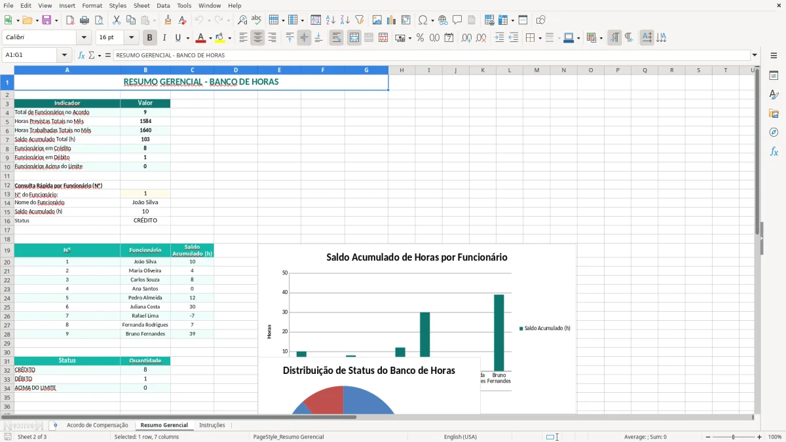786x442 pixels.
Task: Click the Sort Descending icon
Action: (345, 20)
